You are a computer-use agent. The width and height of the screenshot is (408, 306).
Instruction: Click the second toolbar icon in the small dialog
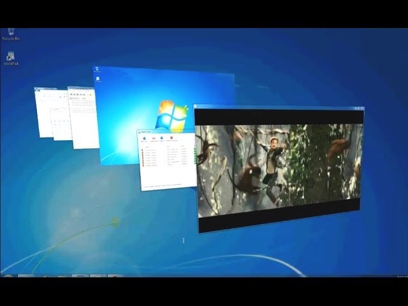click(x=154, y=138)
